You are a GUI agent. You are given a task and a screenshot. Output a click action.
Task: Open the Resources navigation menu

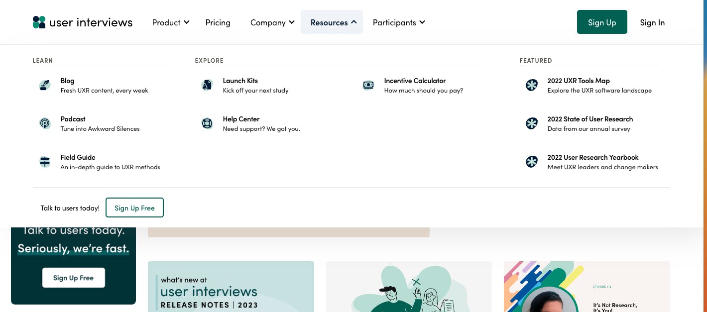332,22
